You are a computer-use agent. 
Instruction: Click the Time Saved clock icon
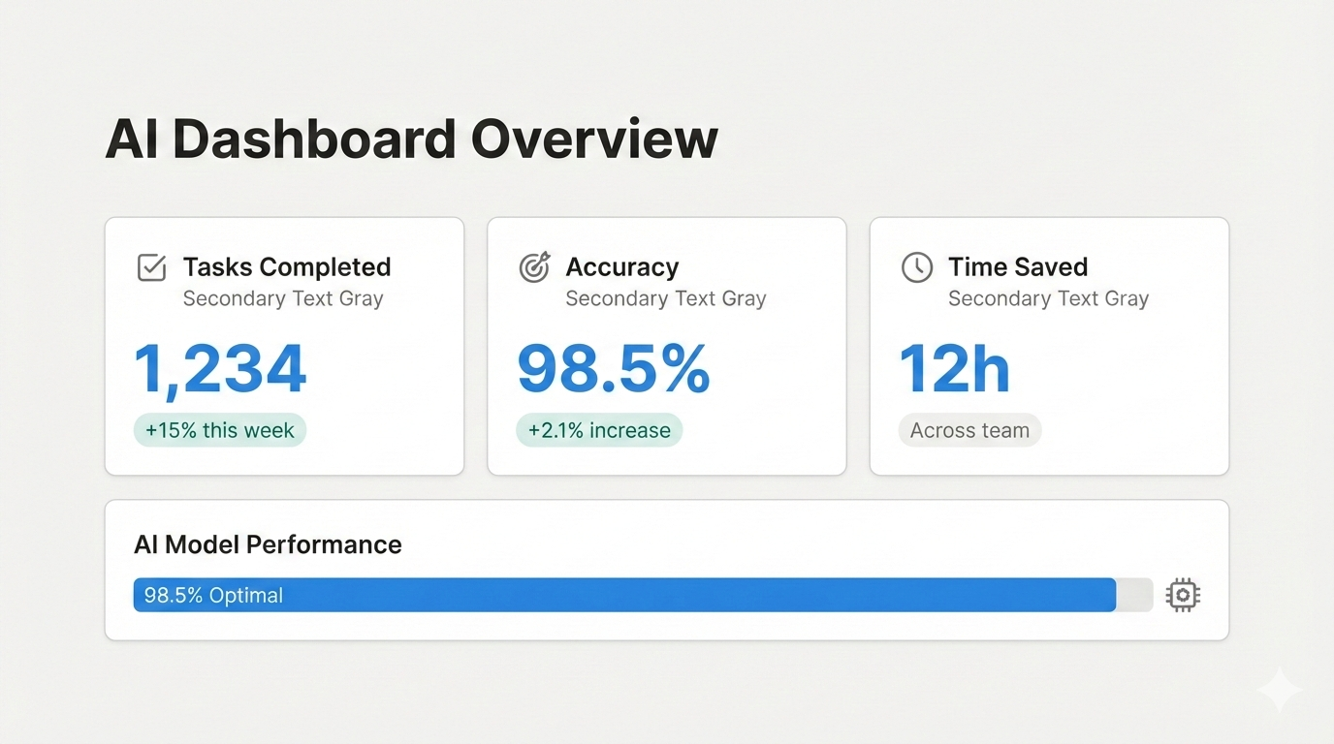917,267
